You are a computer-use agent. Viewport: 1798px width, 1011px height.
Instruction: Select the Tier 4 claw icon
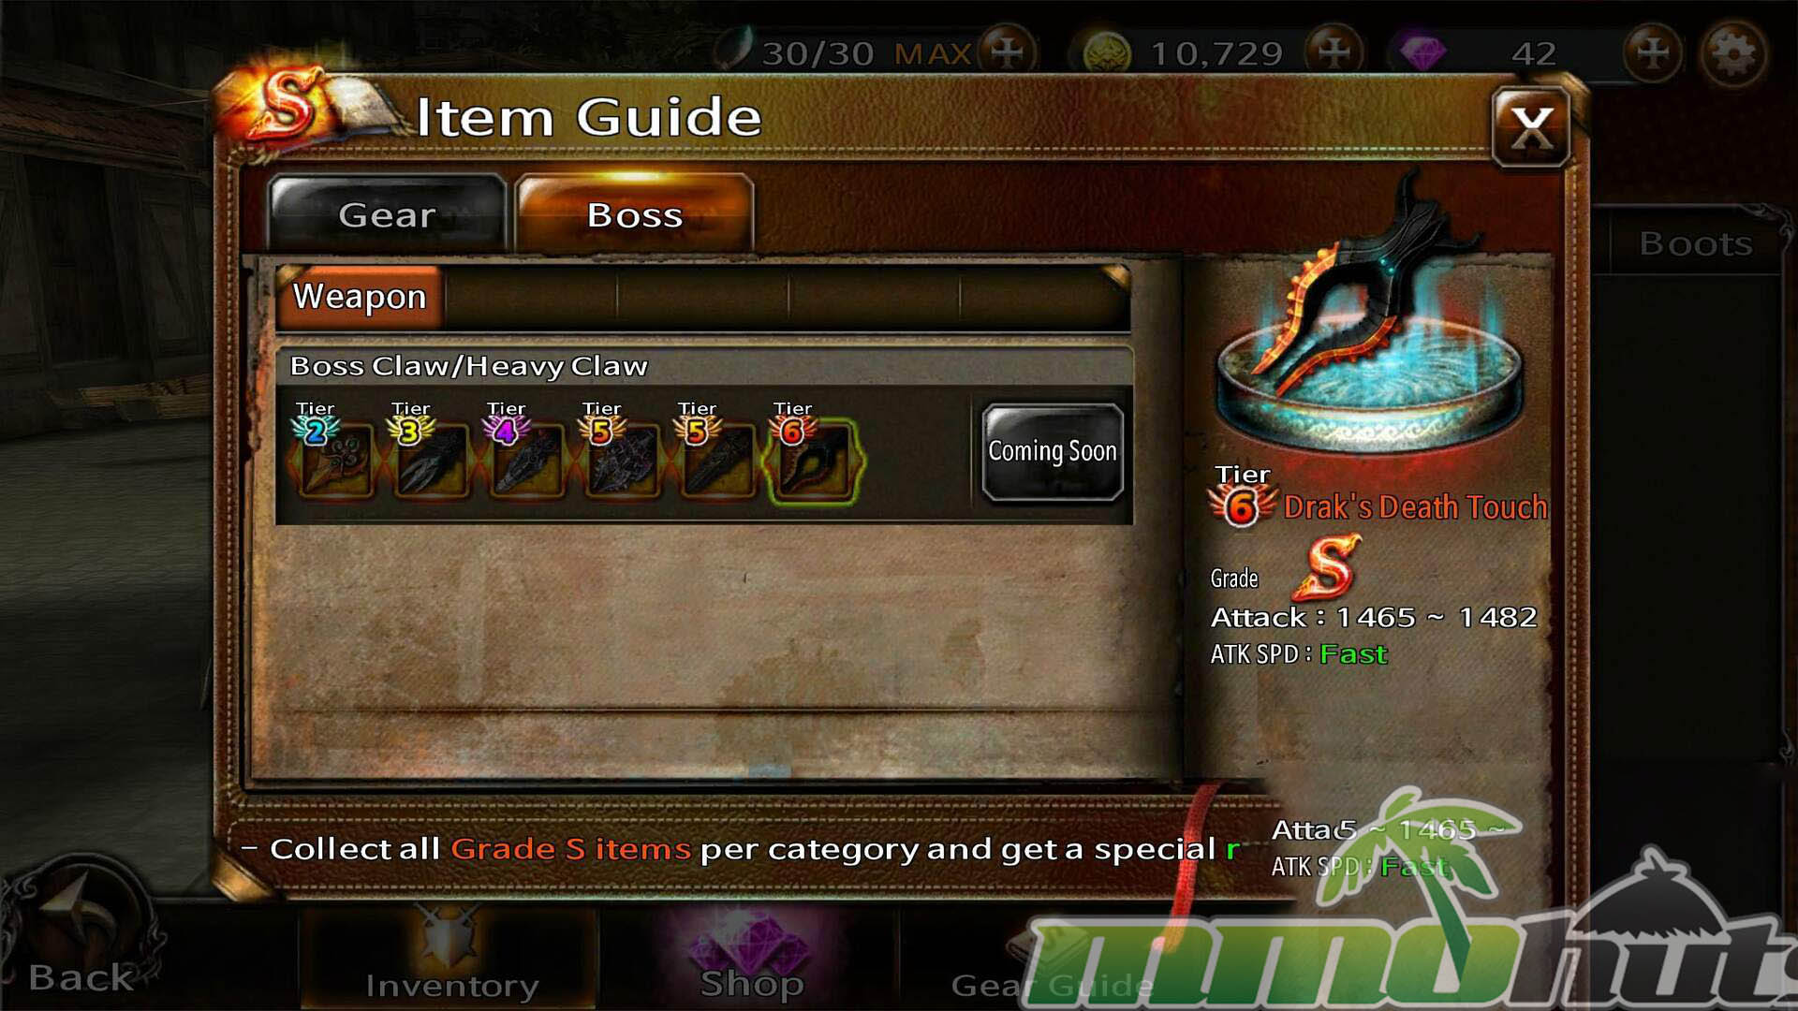pyautogui.click(x=526, y=460)
